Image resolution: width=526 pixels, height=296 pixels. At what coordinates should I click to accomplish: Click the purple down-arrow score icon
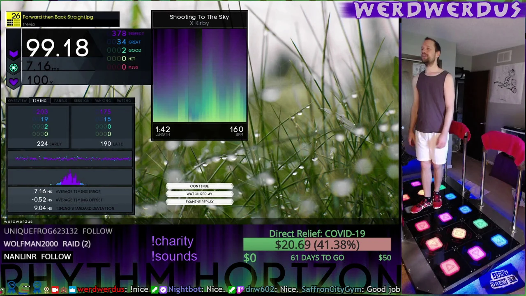14,53
